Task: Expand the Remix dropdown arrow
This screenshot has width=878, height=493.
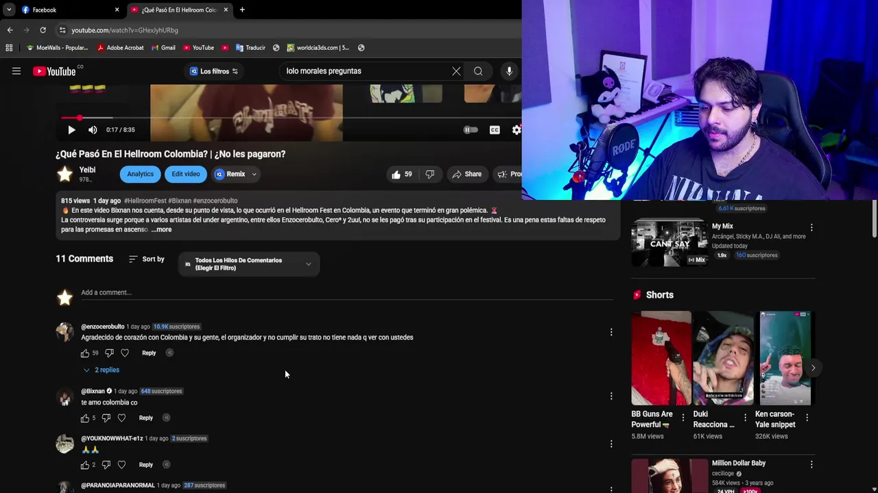Action: point(254,174)
